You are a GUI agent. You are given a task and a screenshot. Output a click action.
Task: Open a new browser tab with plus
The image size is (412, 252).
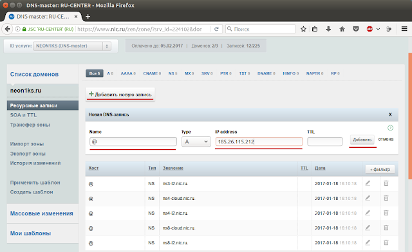(88, 17)
